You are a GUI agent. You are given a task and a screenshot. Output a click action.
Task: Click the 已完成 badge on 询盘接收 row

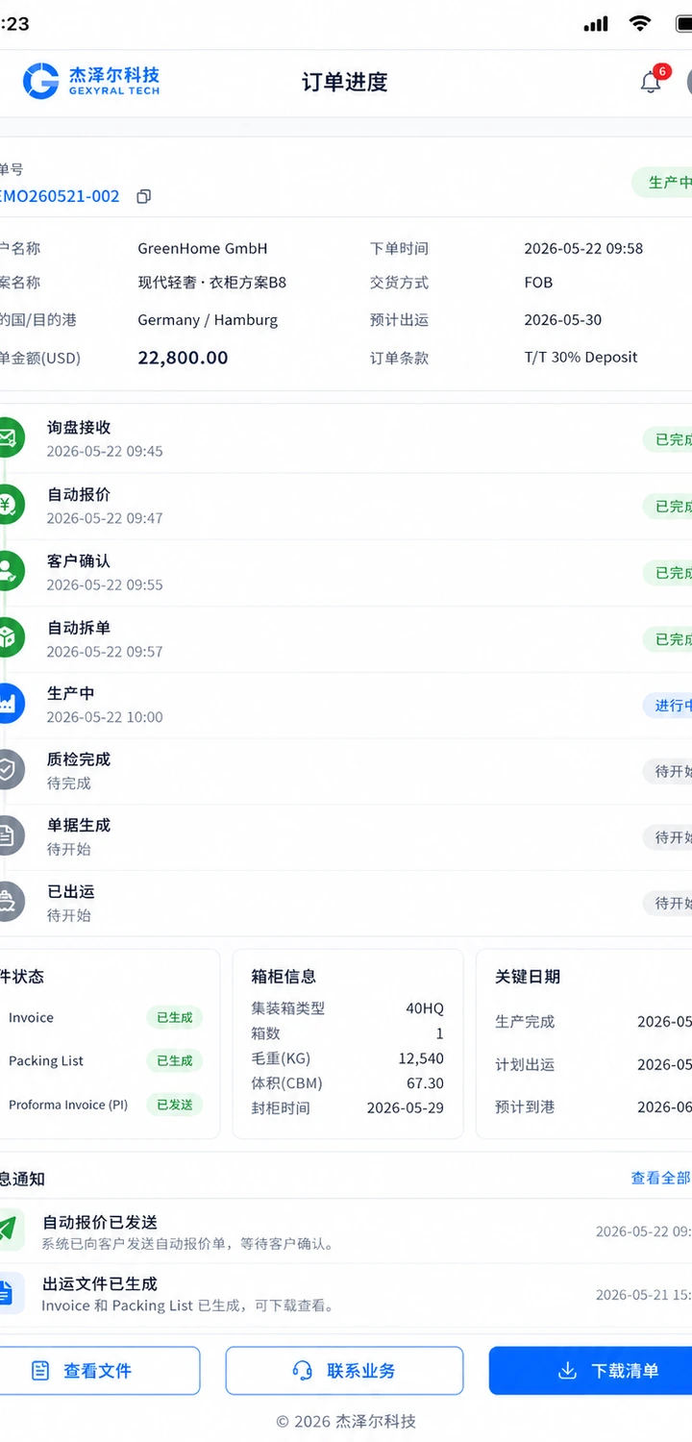click(x=668, y=439)
